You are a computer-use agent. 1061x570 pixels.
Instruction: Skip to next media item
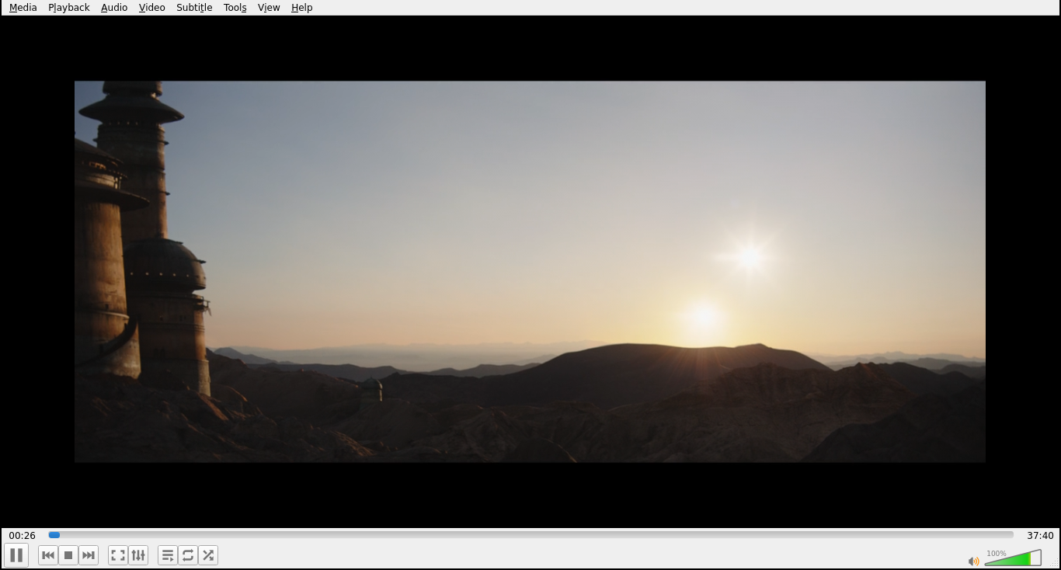tap(89, 555)
